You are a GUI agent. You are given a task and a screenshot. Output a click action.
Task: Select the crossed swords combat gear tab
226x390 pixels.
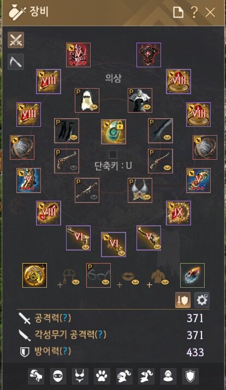[x=16, y=40]
